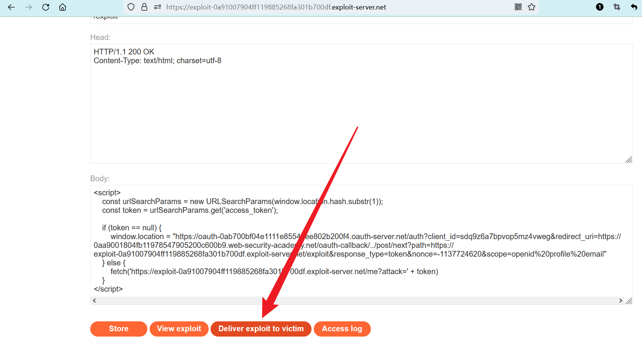Activate the crop screenshot tool
Image resolution: width=642 pixels, height=348 pixels.
[617, 7]
